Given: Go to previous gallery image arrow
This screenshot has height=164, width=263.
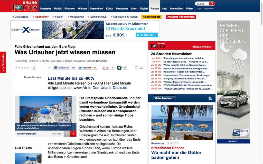Looking at the screenshot, I should [67, 134].
